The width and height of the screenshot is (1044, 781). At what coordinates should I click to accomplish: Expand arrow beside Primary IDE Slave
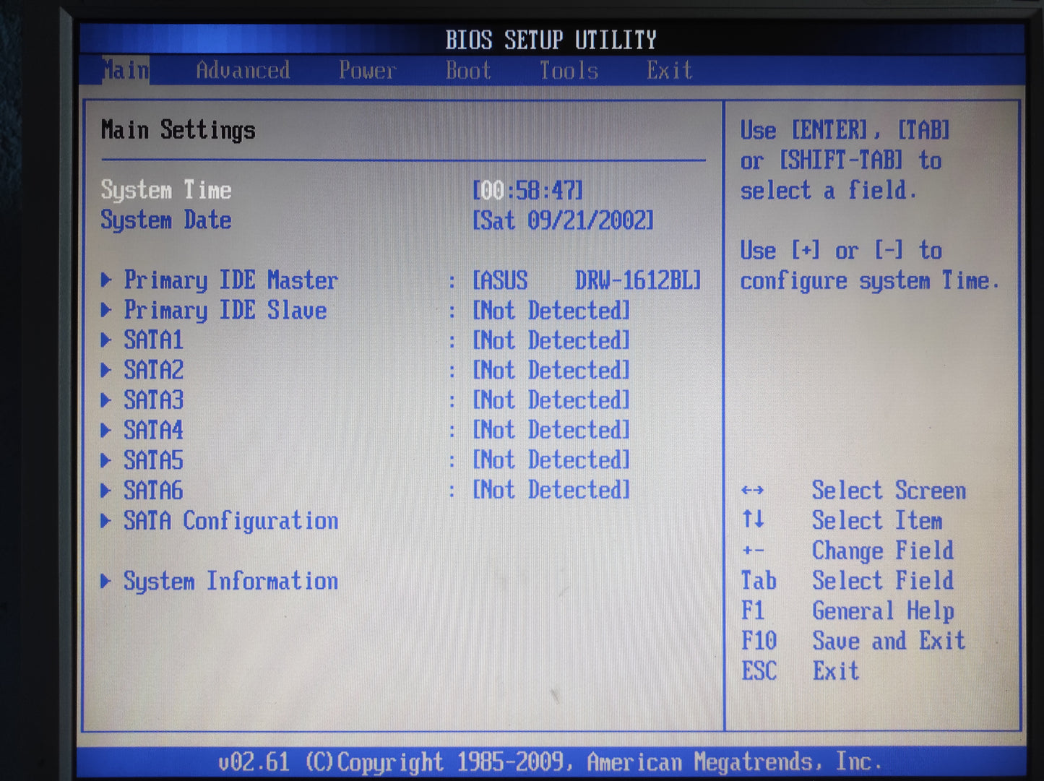[x=106, y=311]
